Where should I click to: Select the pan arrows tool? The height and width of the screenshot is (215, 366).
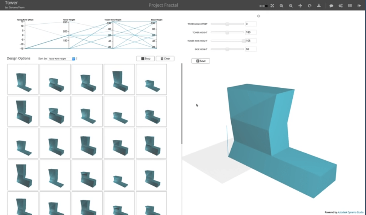click(x=300, y=6)
